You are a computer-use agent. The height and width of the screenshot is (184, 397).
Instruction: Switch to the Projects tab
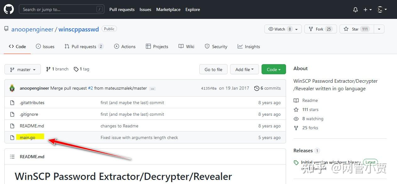tap(157, 47)
